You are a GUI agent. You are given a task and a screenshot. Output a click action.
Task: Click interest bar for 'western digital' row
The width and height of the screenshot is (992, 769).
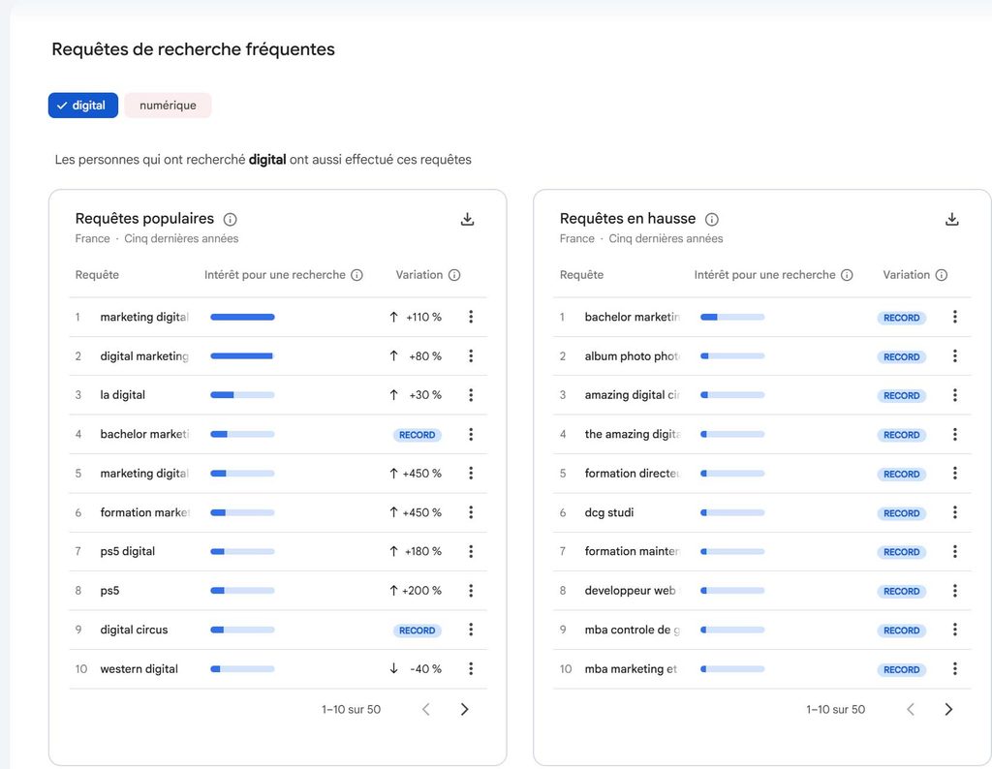[242, 669]
